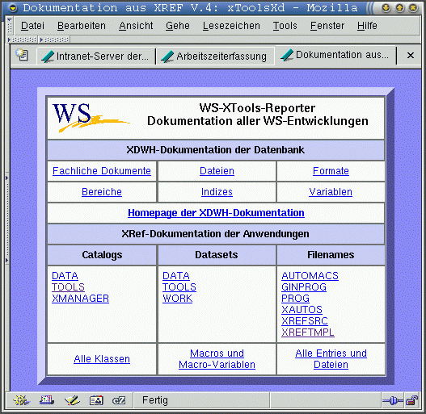Switch to the Intranet-Server der... tab

tap(96, 56)
